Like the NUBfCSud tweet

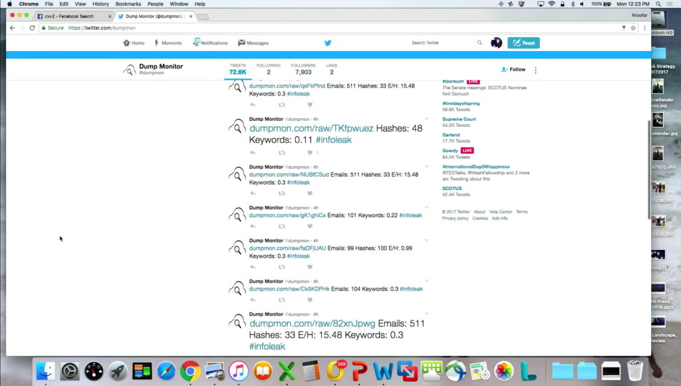click(310, 193)
